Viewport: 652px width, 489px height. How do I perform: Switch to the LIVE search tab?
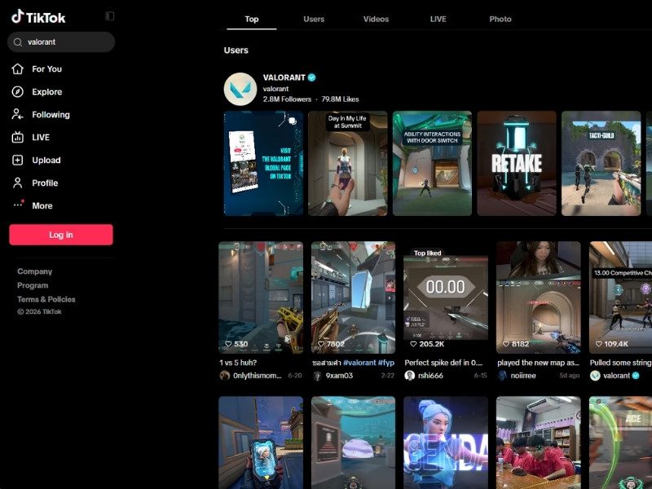(438, 19)
